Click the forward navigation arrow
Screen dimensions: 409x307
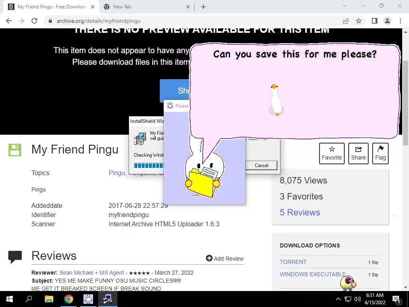pos(22,21)
